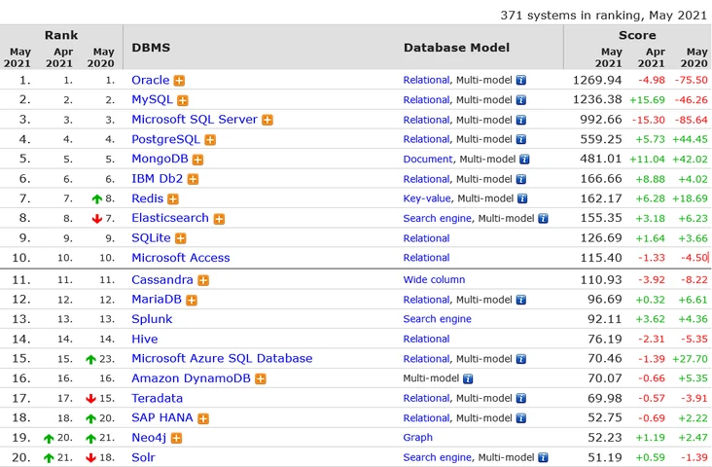Click the Key-value model link for Redis

[x=427, y=198]
